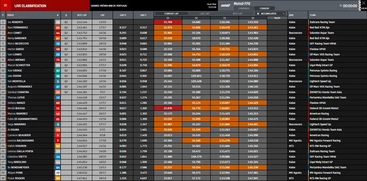Viewport: 367px width, 181px height.
Task: Click Albert Arenas' number 75 badge
Action: point(57,60)
